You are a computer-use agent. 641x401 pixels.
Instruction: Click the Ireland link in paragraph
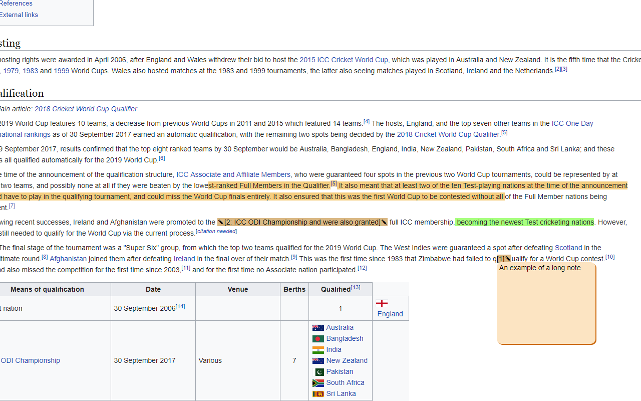pyautogui.click(x=184, y=259)
